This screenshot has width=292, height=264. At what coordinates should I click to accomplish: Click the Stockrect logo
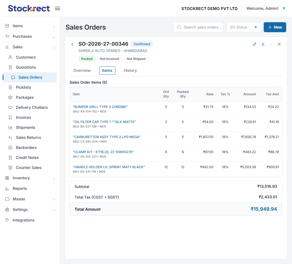point(29,8)
